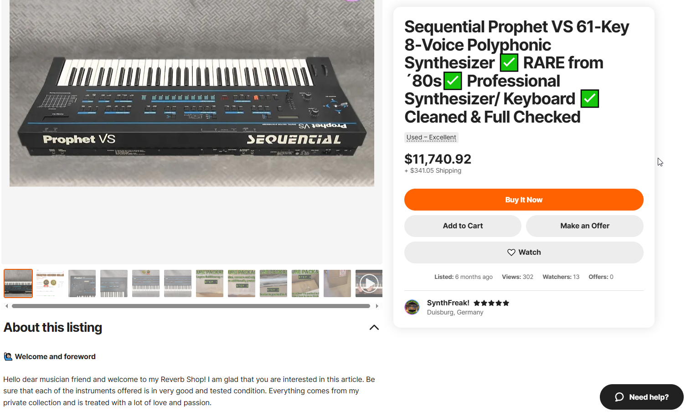The image size is (686, 417).
Task: Click the thumbnail scroll right arrow
Action: tap(377, 306)
